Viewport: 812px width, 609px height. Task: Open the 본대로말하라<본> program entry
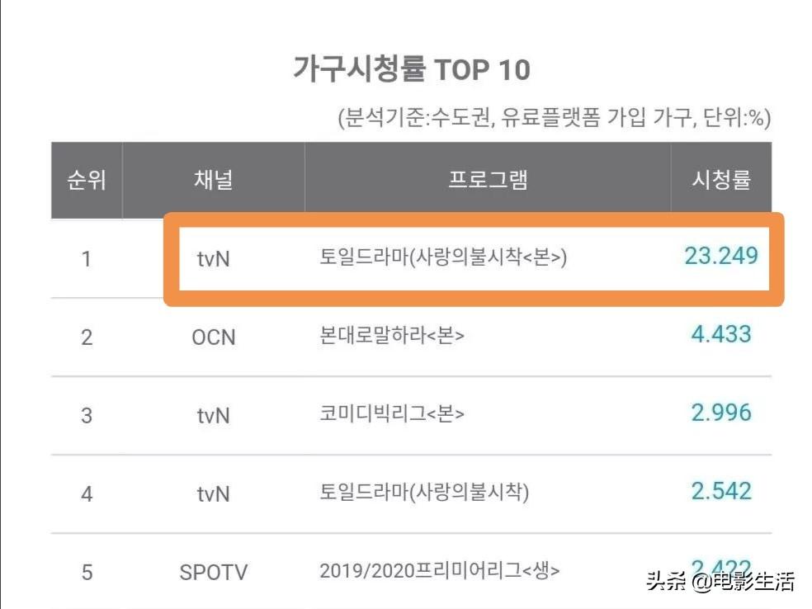(391, 337)
